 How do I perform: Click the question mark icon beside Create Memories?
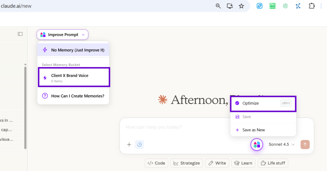click(45, 96)
